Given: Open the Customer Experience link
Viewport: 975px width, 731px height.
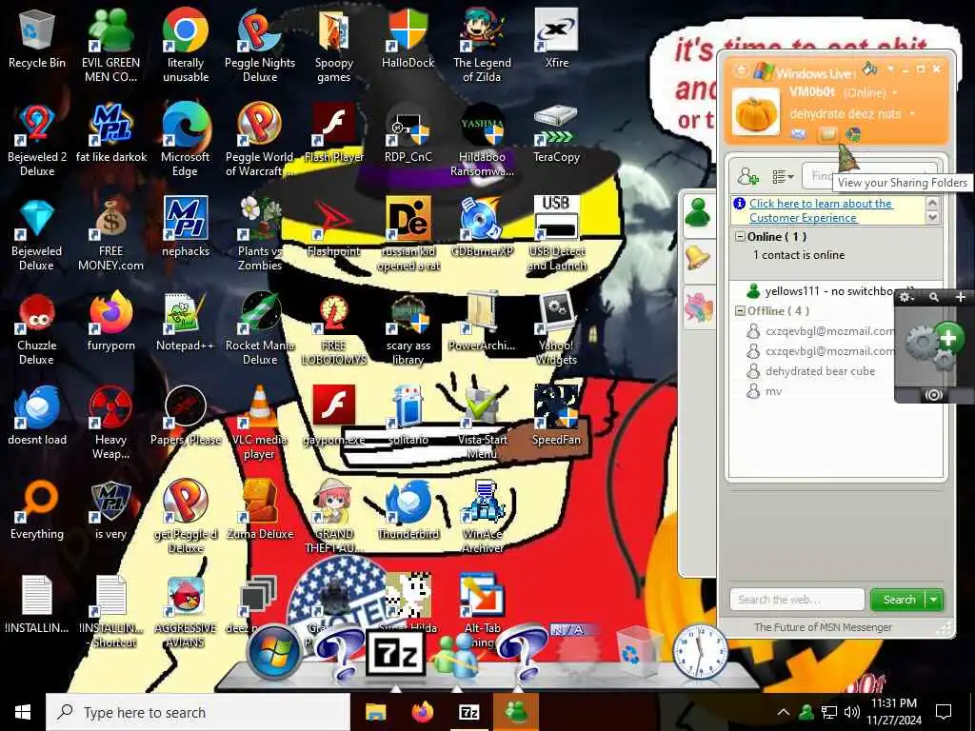Looking at the screenshot, I should 820,210.
